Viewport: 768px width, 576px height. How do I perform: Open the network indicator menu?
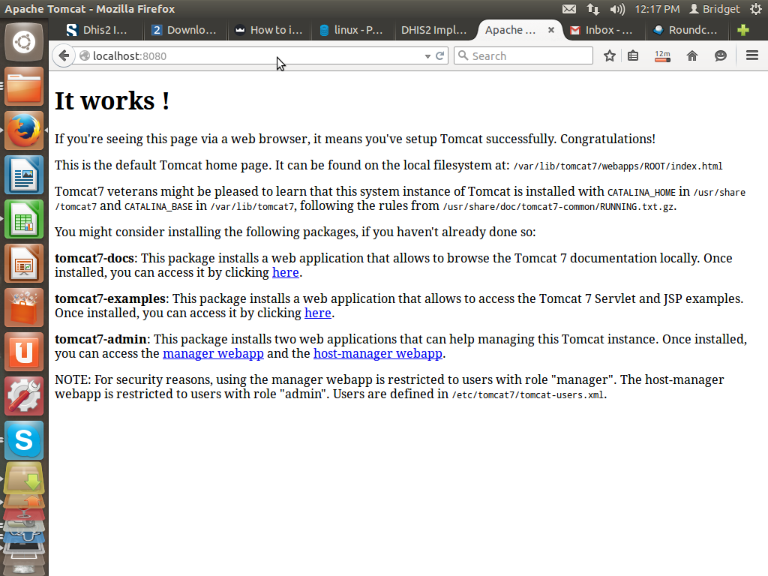click(x=593, y=9)
